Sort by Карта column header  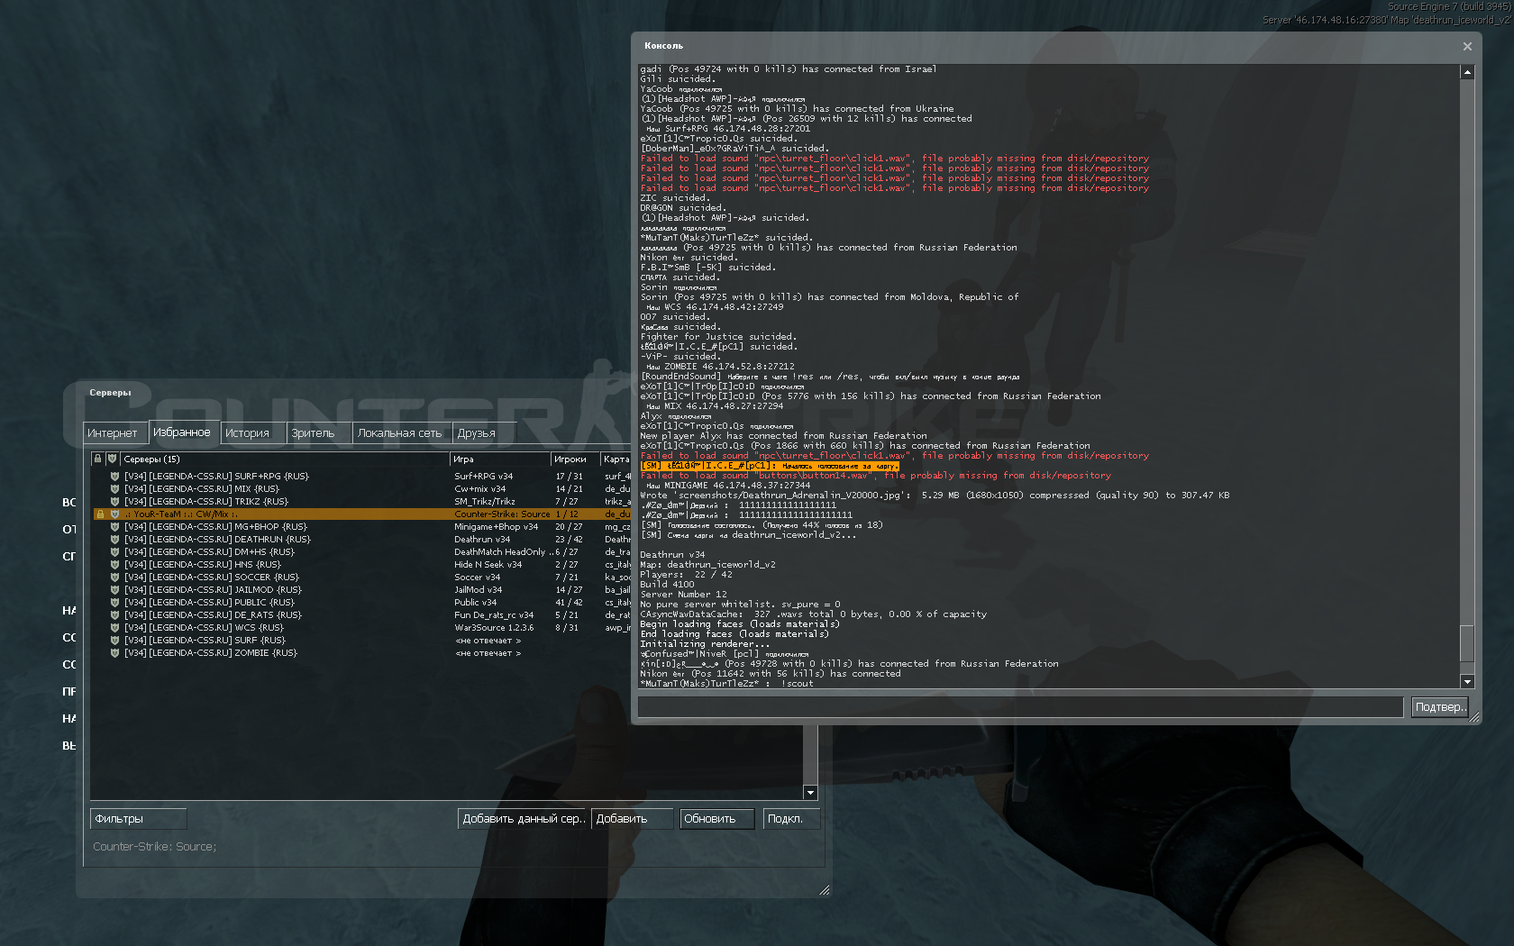(616, 459)
